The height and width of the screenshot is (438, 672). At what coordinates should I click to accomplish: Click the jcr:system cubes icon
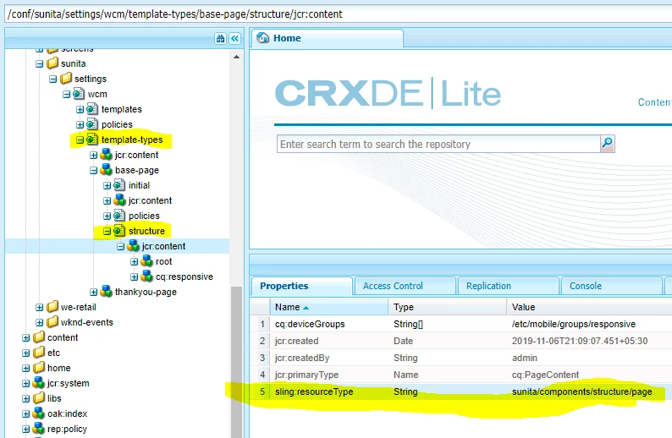pos(39,383)
